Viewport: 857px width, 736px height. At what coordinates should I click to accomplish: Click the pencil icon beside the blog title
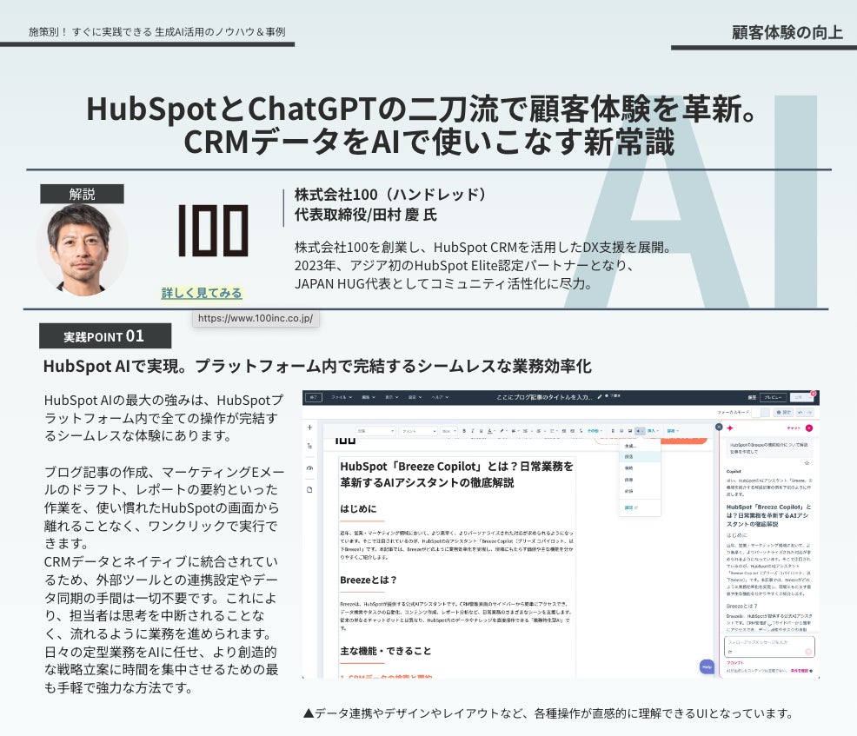click(600, 397)
